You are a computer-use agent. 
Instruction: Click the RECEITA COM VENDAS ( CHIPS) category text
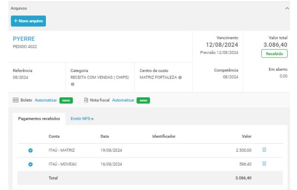[100, 77]
